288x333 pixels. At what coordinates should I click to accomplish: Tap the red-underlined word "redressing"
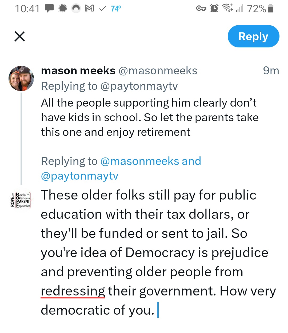click(x=73, y=291)
